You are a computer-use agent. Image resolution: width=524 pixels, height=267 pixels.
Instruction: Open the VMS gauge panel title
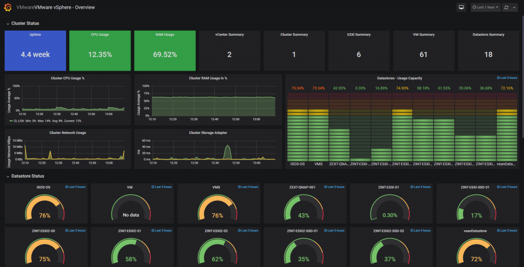click(217, 187)
